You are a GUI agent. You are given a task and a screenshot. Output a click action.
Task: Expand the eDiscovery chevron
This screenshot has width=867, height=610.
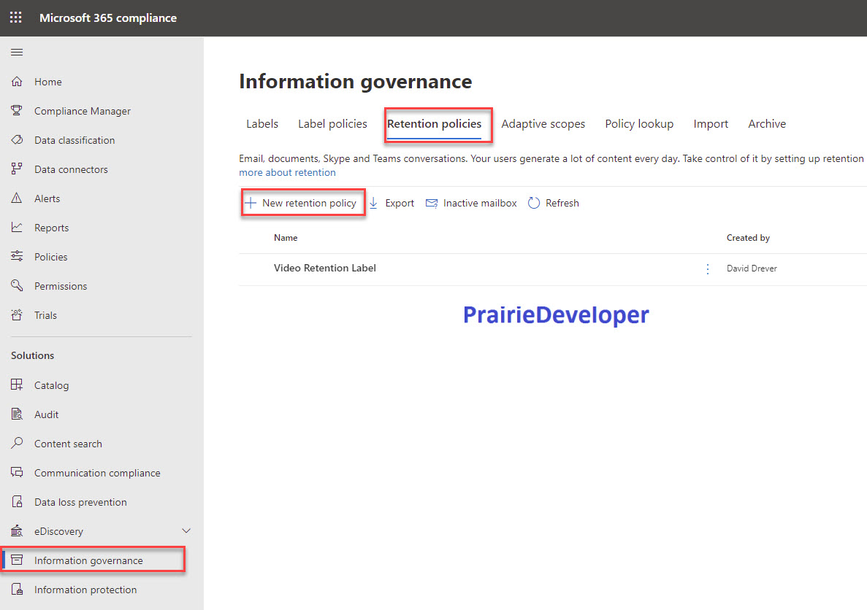coord(186,531)
